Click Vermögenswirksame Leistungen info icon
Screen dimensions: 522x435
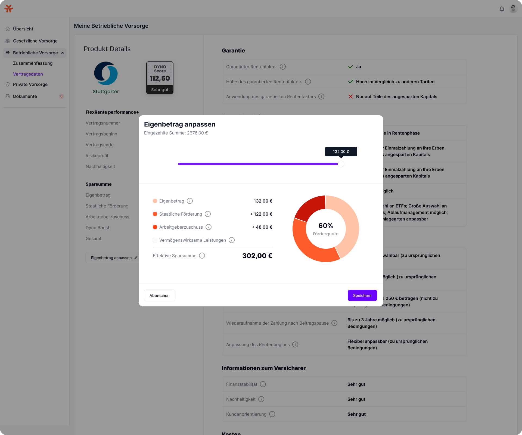tap(232, 240)
